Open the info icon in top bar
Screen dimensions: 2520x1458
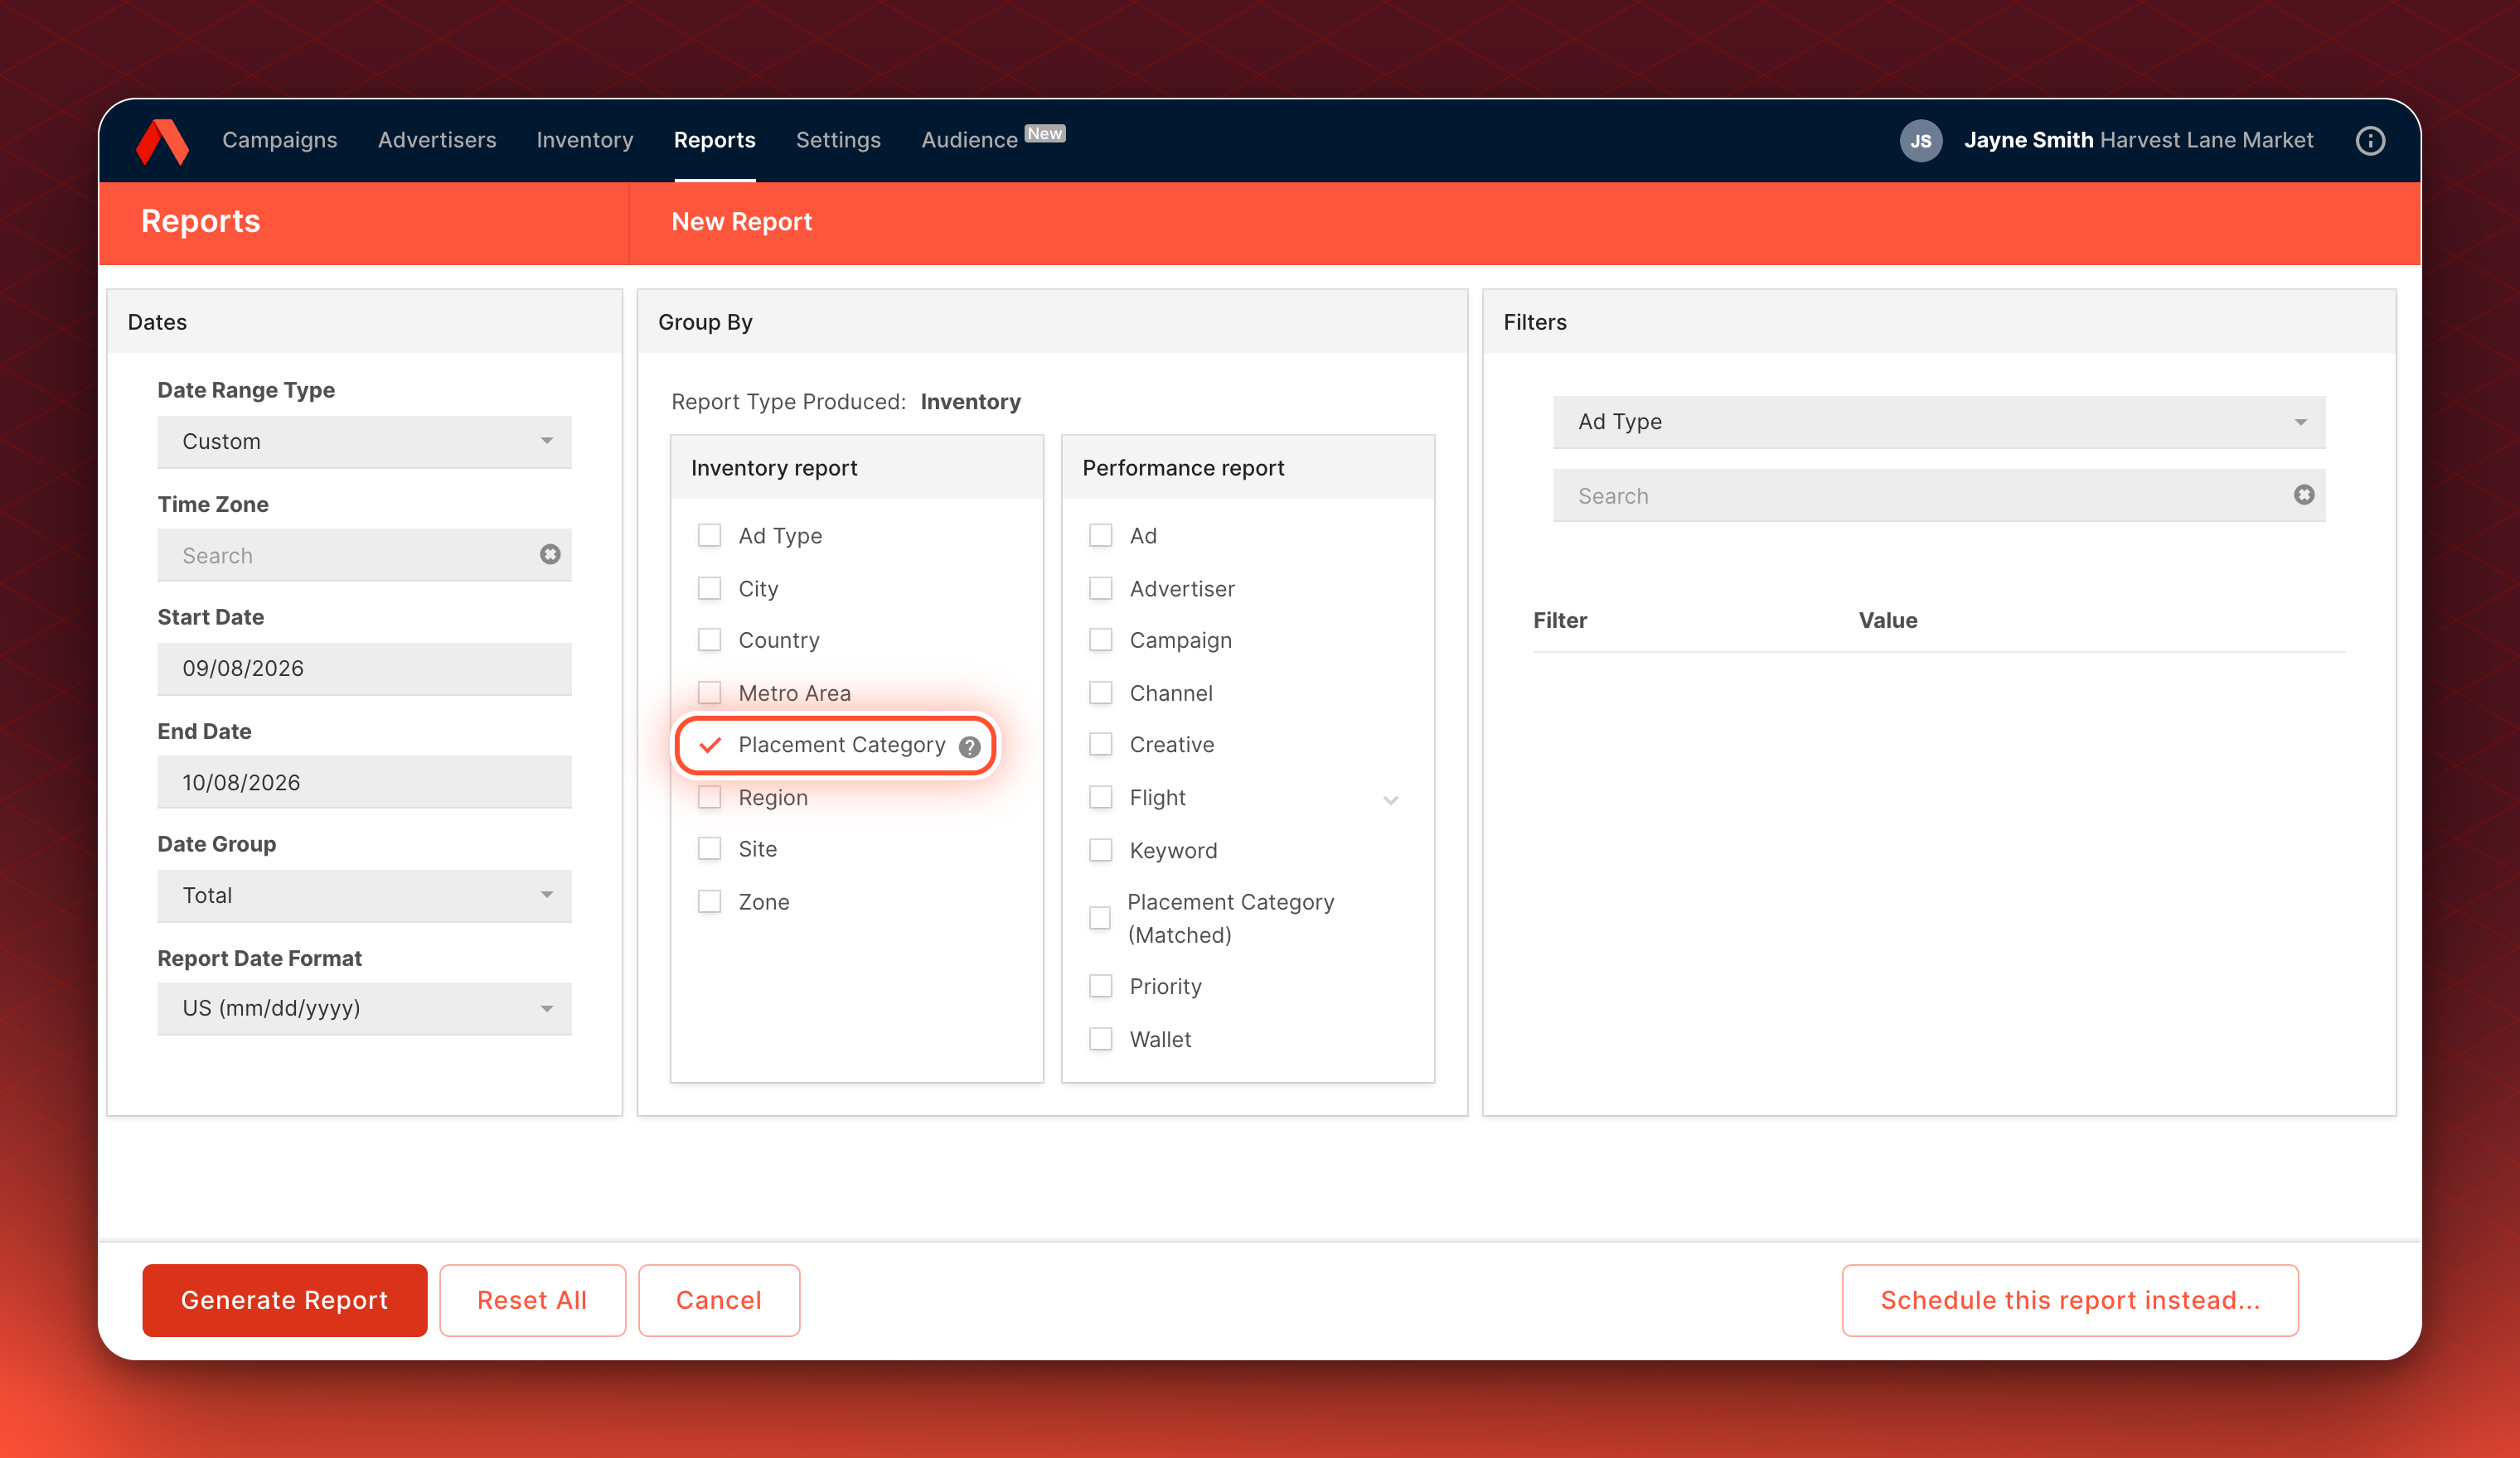point(2370,141)
